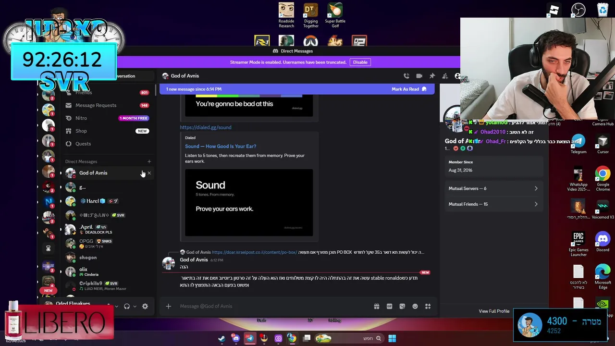The height and width of the screenshot is (346, 615).
Task: Open Steam from the taskbar
Action: (221, 338)
